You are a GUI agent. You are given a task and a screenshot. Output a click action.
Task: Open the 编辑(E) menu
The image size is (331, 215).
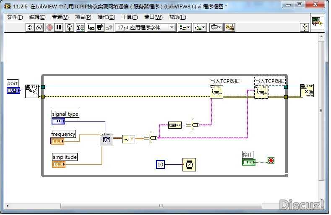click(x=37, y=17)
